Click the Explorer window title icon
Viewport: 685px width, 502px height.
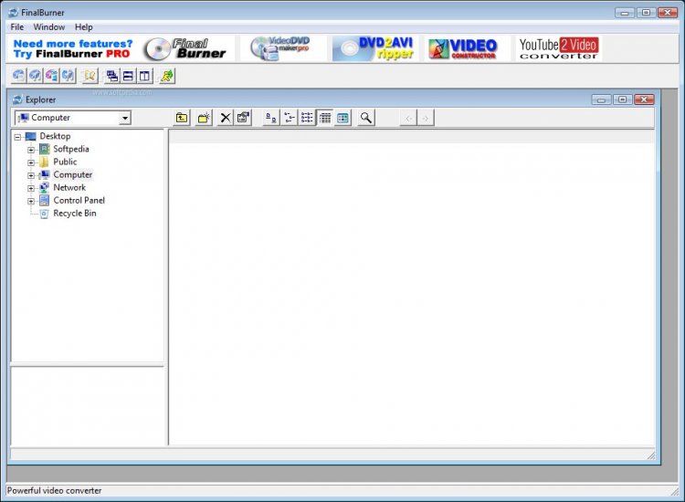click(x=17, y=100)
